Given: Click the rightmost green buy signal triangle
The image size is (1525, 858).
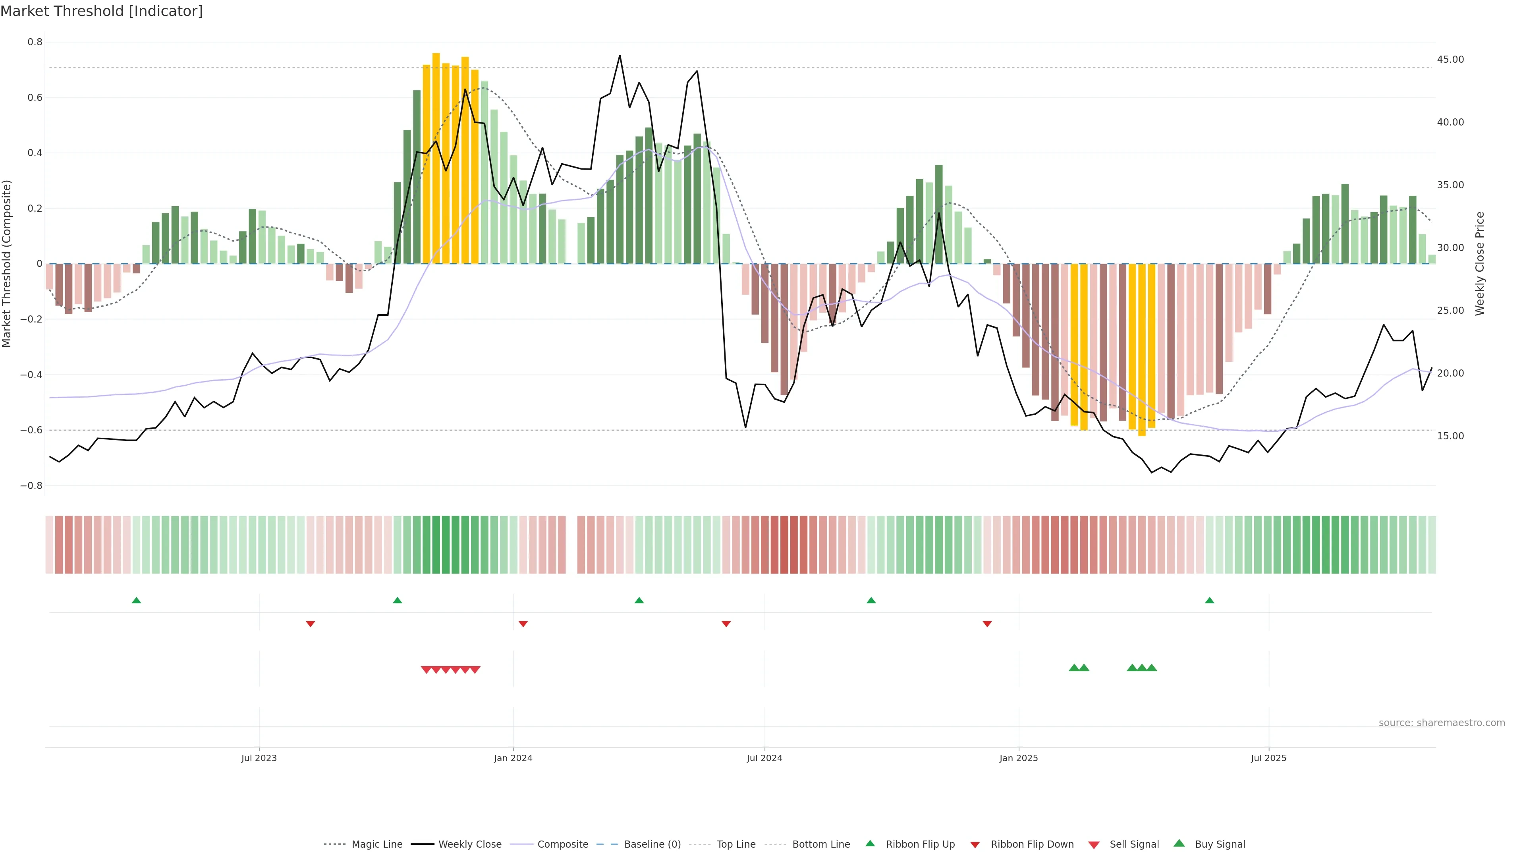Looking at the screenshot, I should coord(1151,668).
